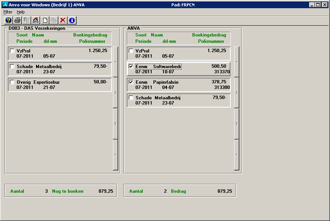Open the Help menu
Screen dimensions: 330x221
coord(21,12)
